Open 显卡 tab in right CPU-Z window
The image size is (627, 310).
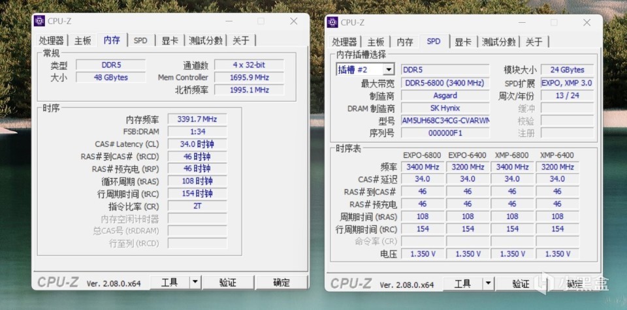coord(462,42)
